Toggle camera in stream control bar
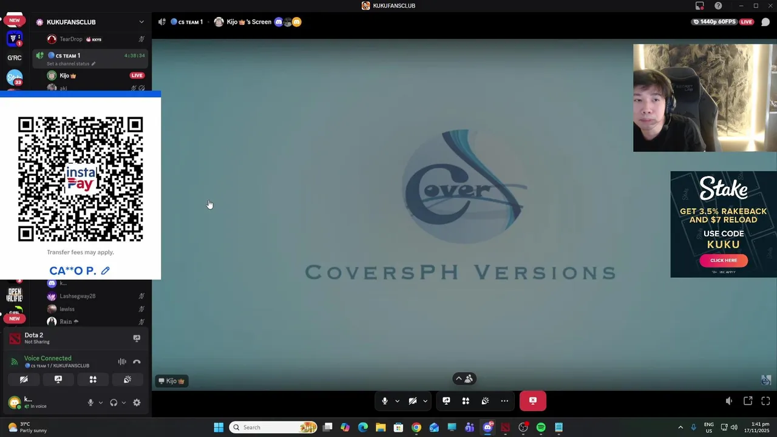 412,401
